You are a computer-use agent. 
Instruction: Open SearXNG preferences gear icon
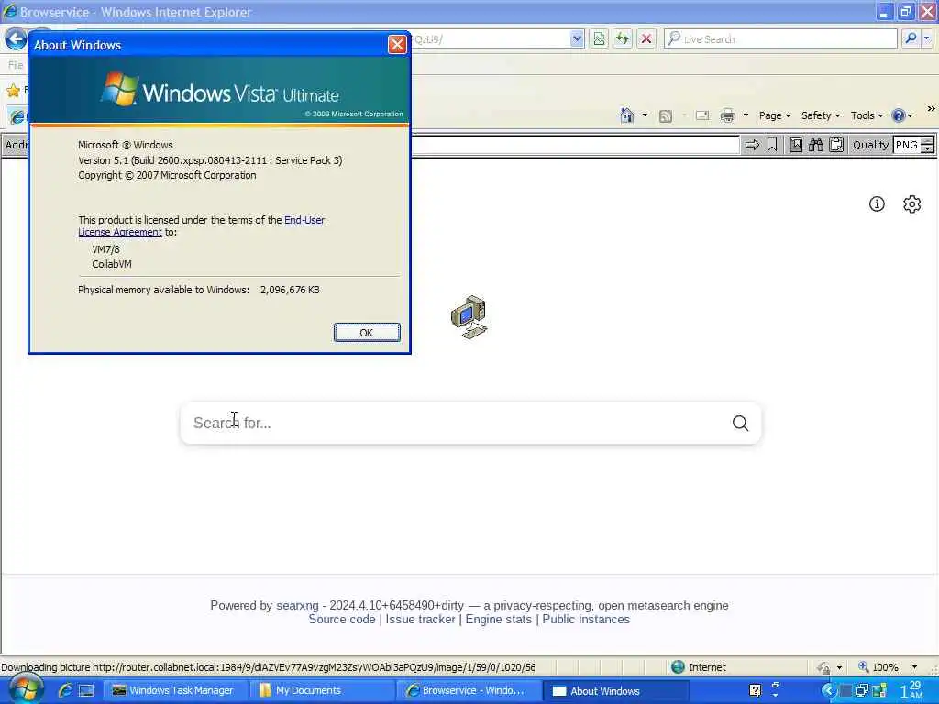pos(912,204)
